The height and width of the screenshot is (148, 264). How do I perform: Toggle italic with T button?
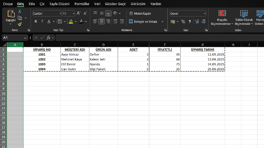42,21
